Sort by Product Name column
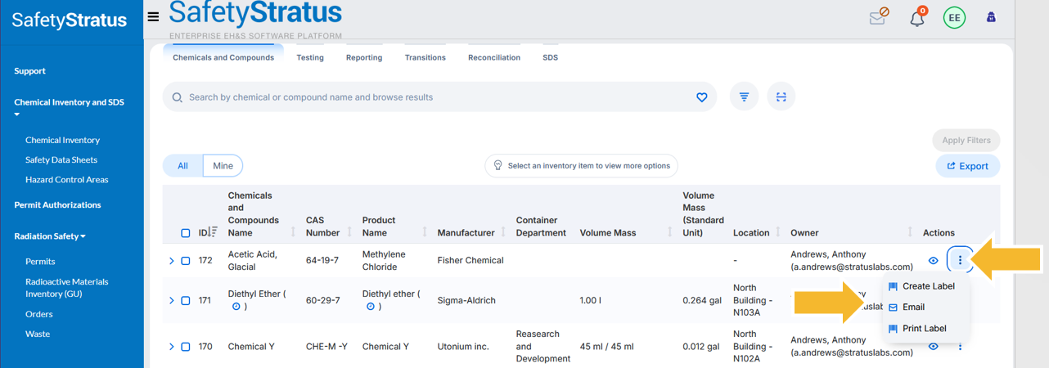Screen dimensions: 1049x368 pos(425,232)
